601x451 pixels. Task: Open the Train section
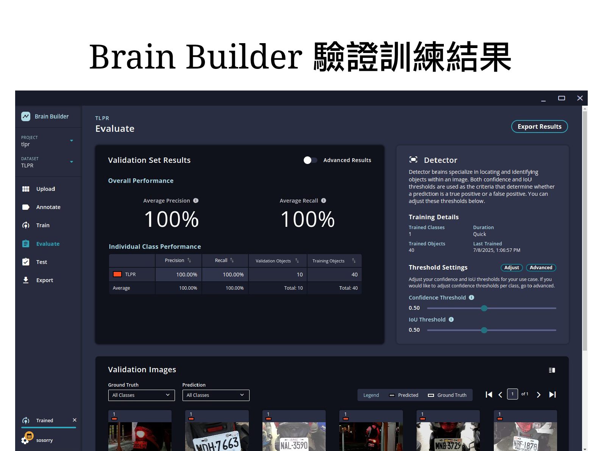(43, 225)
